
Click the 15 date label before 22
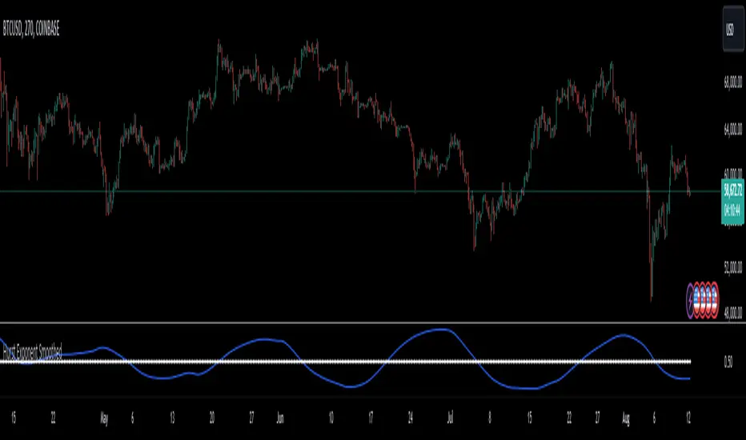coord(14,418)
